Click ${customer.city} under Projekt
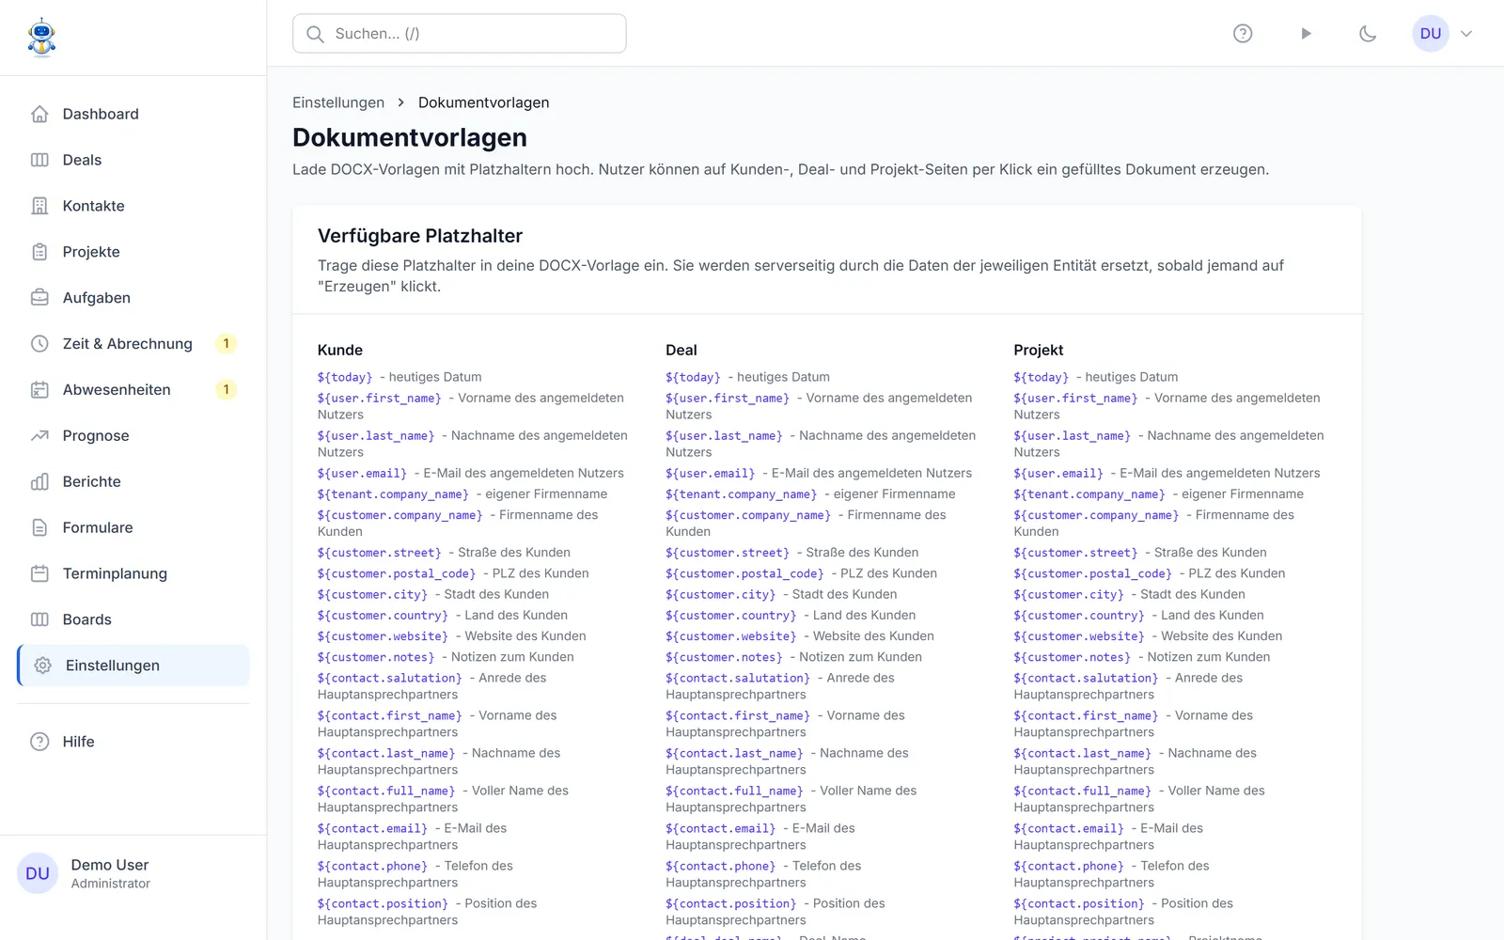Viewport: 1504px width, 940px height. pyautogui.click(x=1069, y=595)
